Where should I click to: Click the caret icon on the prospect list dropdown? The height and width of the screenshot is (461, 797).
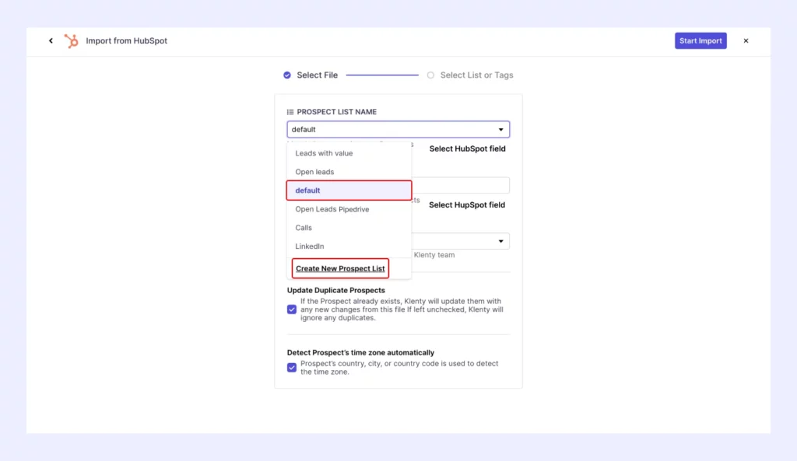502,129
